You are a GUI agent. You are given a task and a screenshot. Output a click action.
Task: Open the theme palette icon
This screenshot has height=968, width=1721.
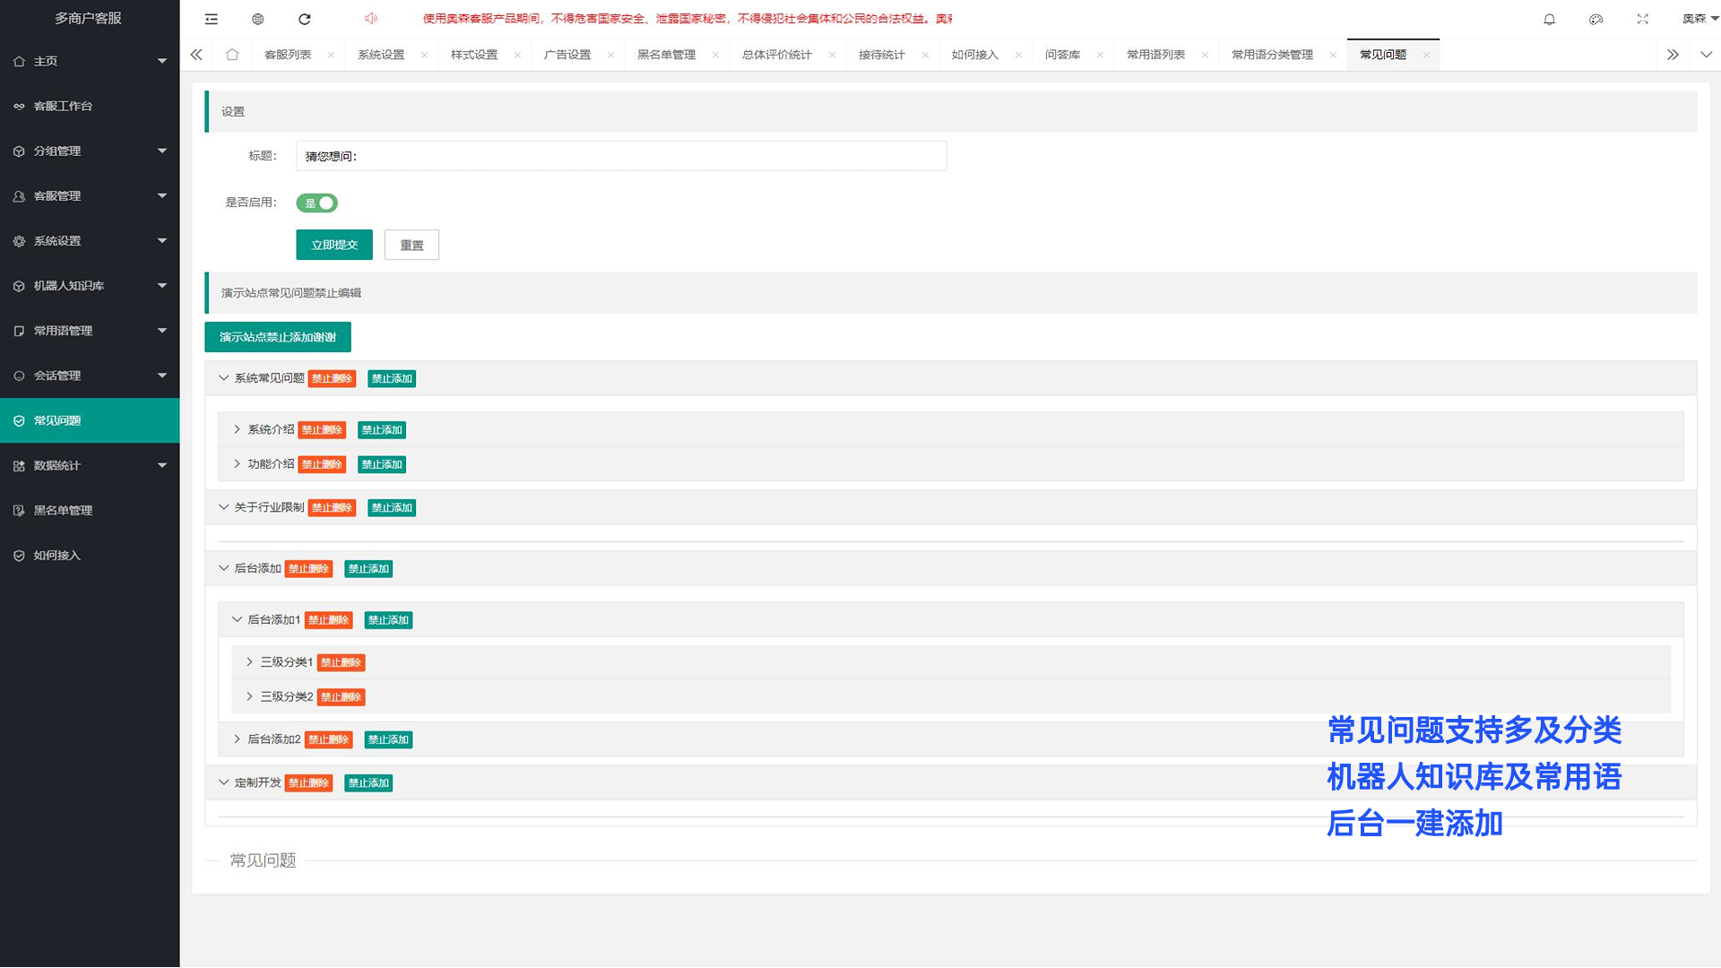(1596, 19)
